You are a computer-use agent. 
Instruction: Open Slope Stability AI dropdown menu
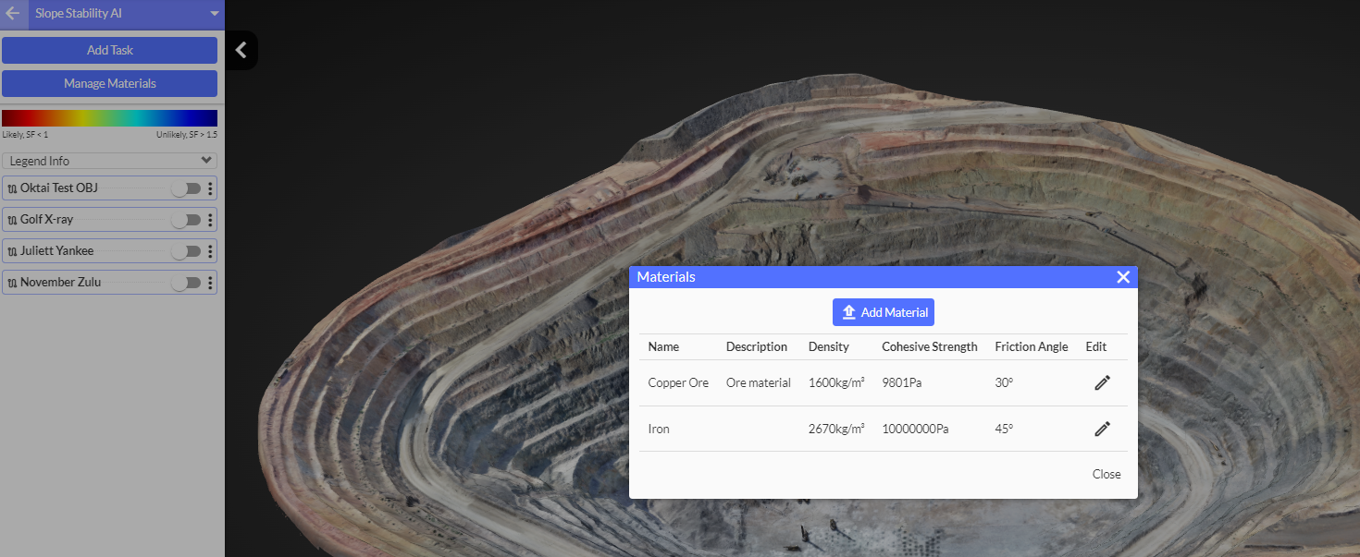(214, 14)
